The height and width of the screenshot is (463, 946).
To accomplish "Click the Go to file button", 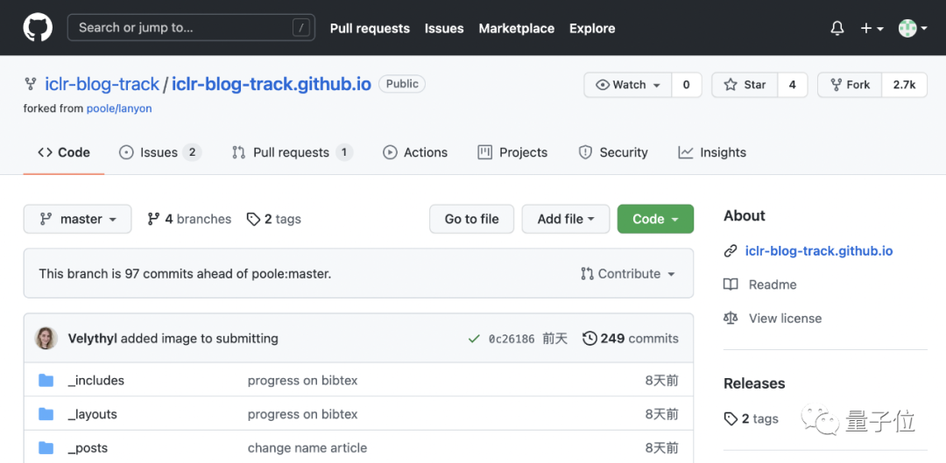I will click(x=472, y=219).
